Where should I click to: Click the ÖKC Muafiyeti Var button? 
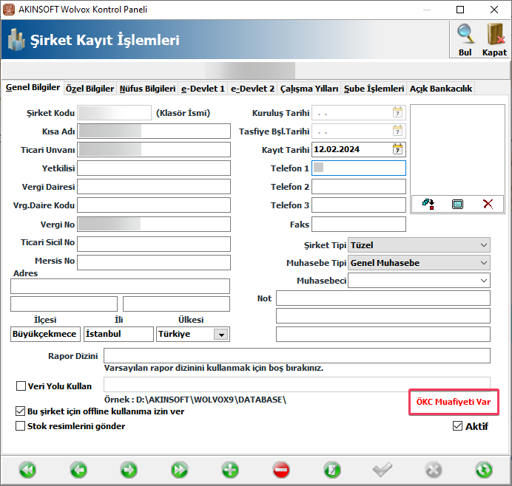point(454,403)
